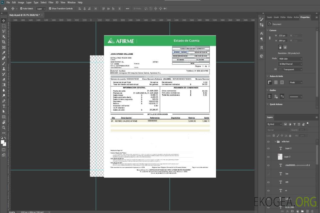Go to the Home screen icon

[5, 9]
